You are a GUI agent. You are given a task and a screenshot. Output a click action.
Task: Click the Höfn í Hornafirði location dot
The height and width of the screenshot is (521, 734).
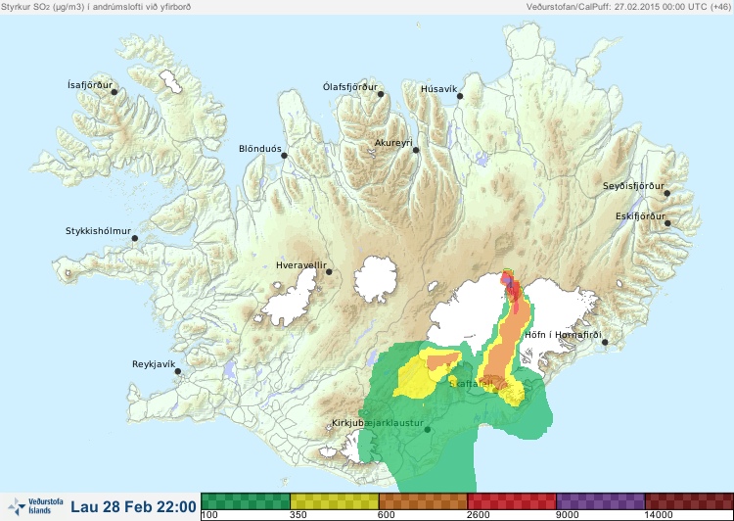pyautogui.click(x=605, y=343)
